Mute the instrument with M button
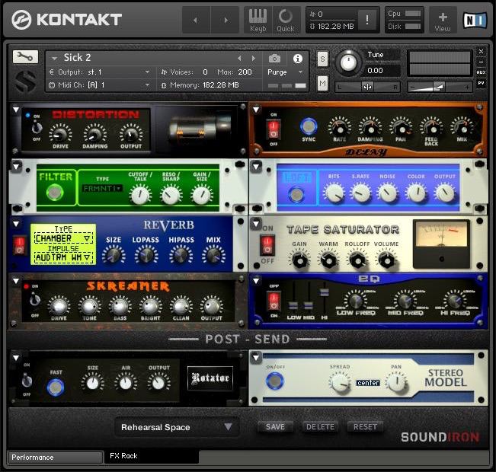The width and height of the screenshot is (496, 472). point(322,83)
